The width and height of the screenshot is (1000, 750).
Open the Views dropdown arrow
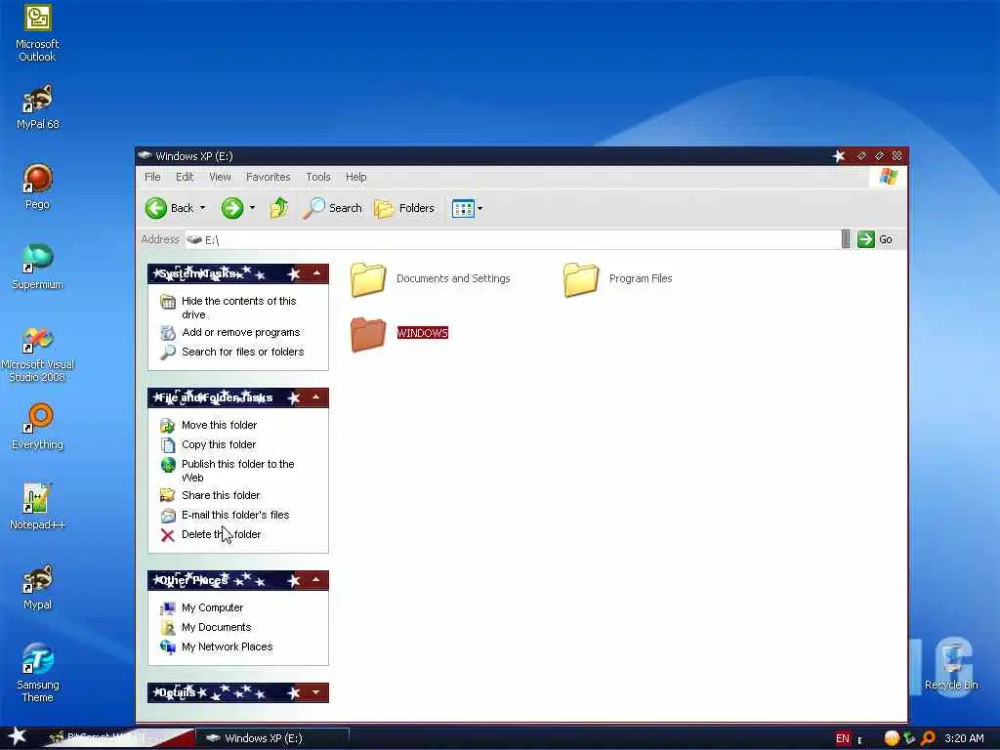coord(479,209)
